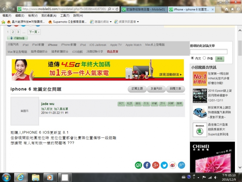
Task: Share post via Twitter icon
Action: tap(164, 165)
